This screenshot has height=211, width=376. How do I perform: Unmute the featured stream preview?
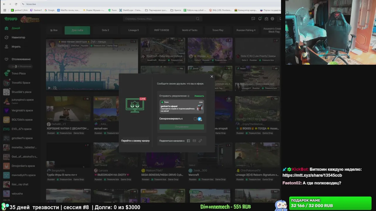click(55, 88)
